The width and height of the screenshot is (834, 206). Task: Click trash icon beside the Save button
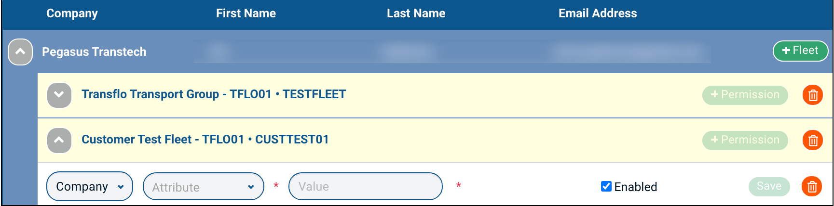click(x=812, y=186)
